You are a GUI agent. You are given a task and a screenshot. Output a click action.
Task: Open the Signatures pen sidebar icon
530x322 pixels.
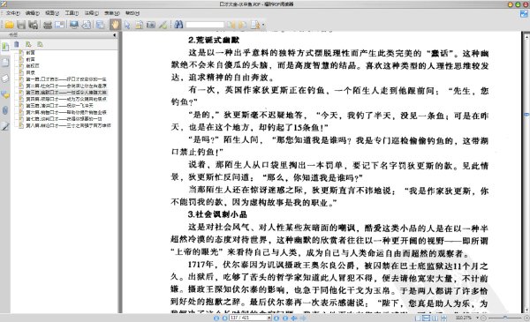[x=5, y=126]
